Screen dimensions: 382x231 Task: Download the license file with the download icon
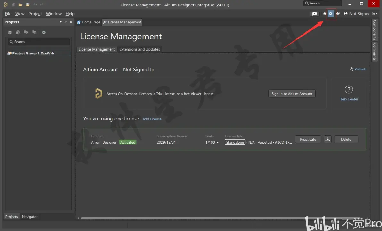pyautogui.click(x=328, y=139)
